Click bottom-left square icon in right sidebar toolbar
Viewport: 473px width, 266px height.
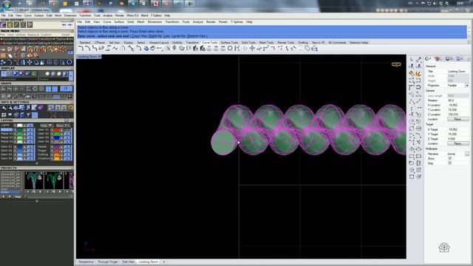coord(412,177)
